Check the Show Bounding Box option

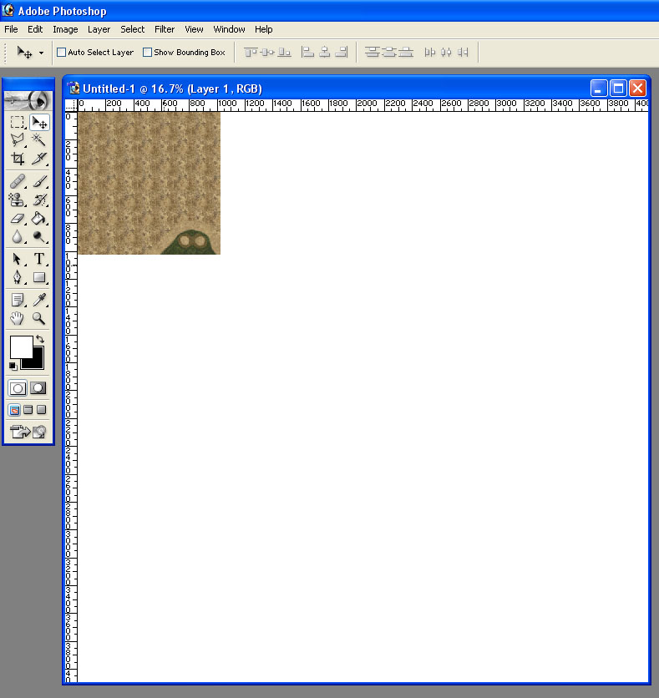coord(147,53)
